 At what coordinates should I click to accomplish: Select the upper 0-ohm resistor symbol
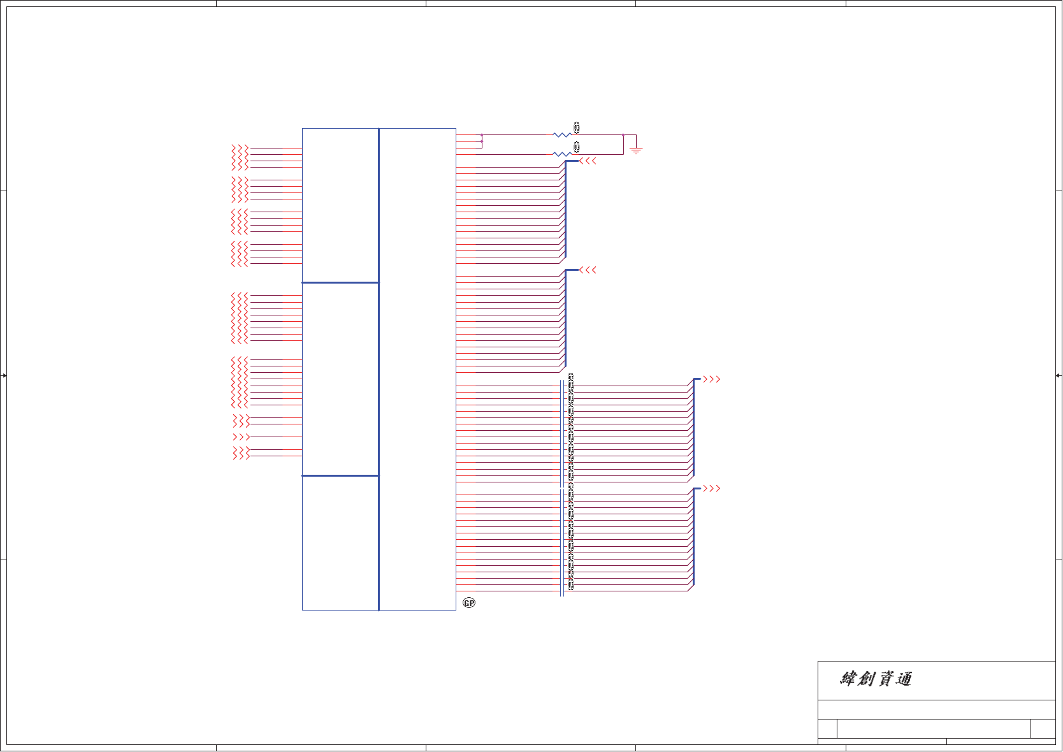562,134
